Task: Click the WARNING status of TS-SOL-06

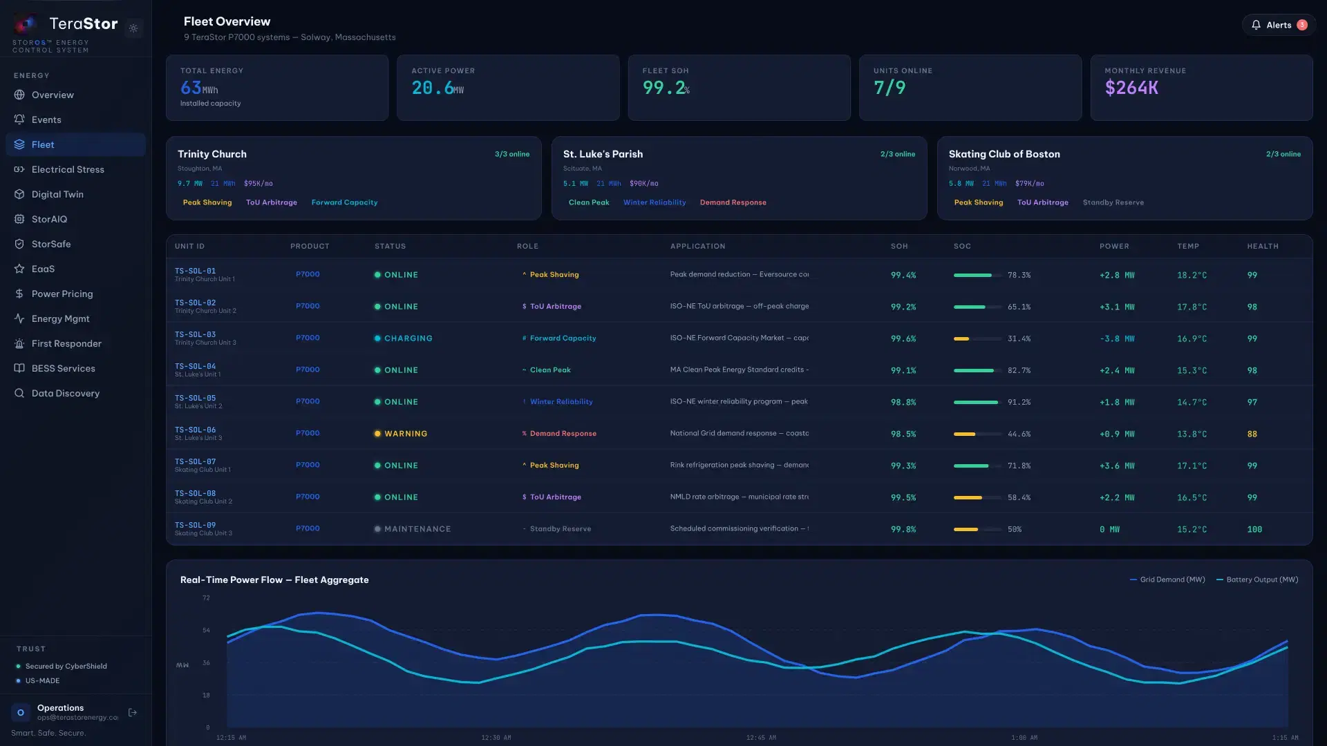Action: 401,434
